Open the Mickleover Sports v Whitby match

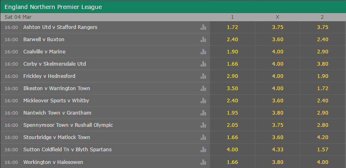pyautogui.click(x=56, y=100)
